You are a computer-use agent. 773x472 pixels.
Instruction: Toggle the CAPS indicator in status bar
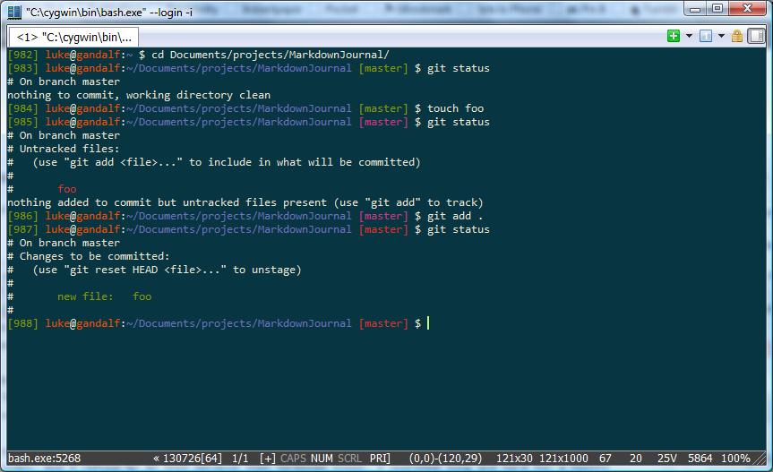click(293, 459)
